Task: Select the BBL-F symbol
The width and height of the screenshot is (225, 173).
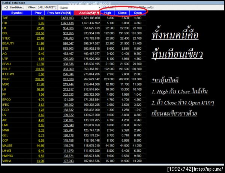Action: [x=6, y=69]
